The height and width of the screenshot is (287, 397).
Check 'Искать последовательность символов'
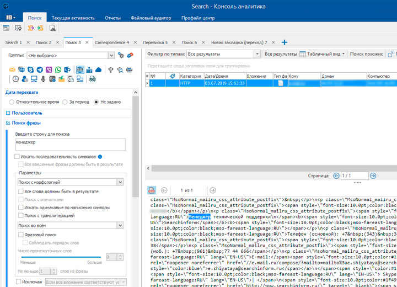pyautogui.click(x=17, y=157)
